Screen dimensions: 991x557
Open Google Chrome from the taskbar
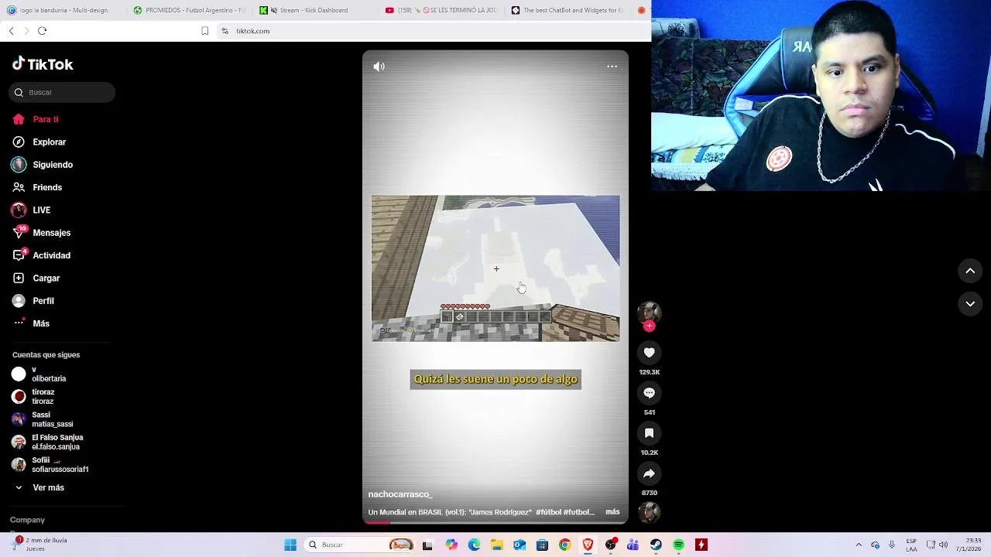pos(564,545)
